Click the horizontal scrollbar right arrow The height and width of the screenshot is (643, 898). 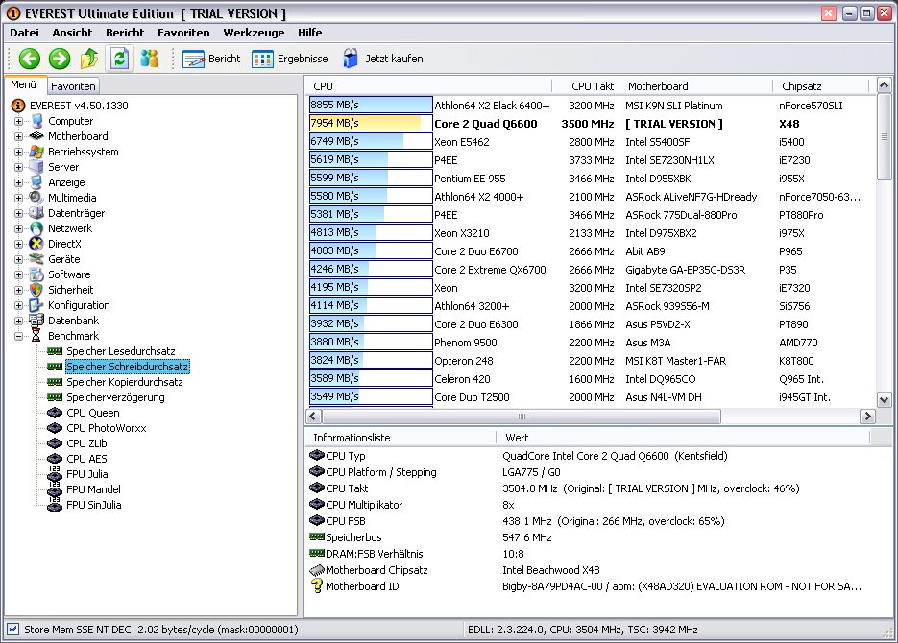pyautogui.click(x=867, y=416)
